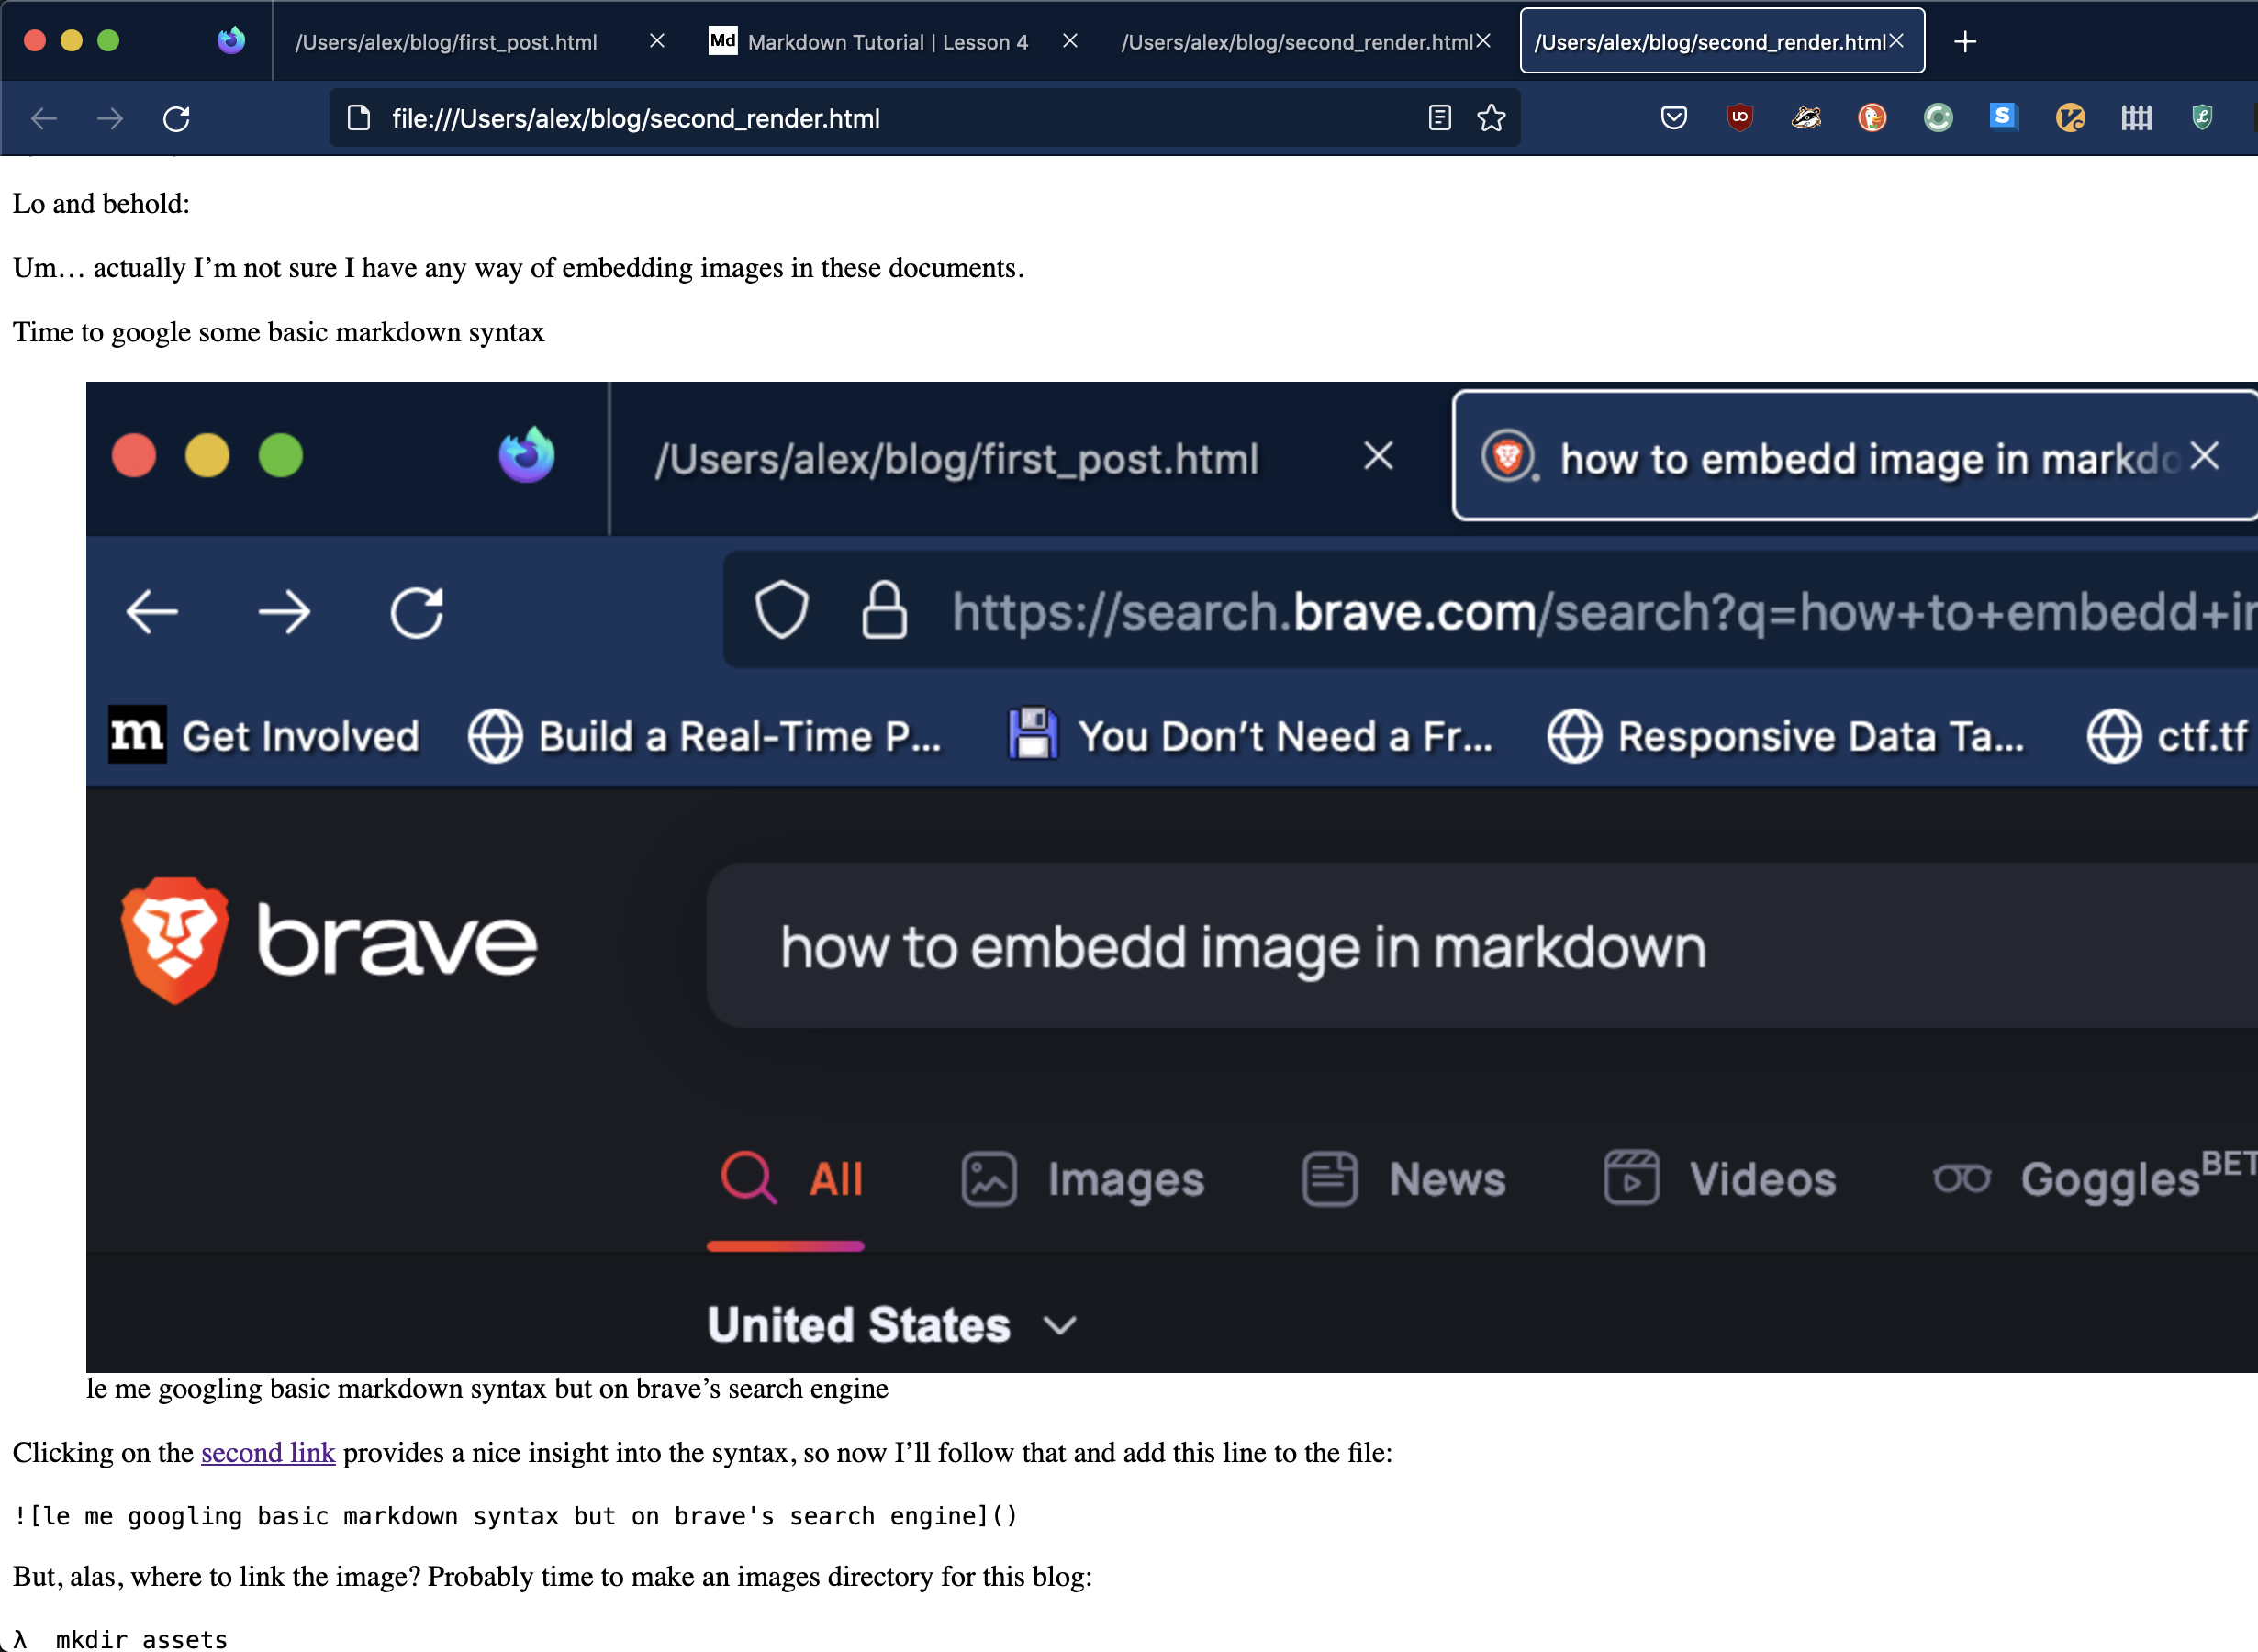This screenshot has height=1652, width=2258.
Task: Save page to Pocket
Action: click(x=1673, y=118)
